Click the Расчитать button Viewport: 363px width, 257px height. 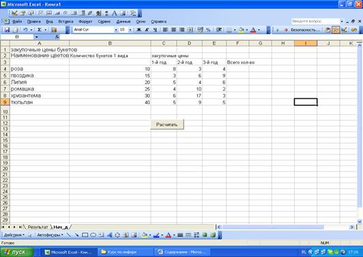(x=167, y=124)
